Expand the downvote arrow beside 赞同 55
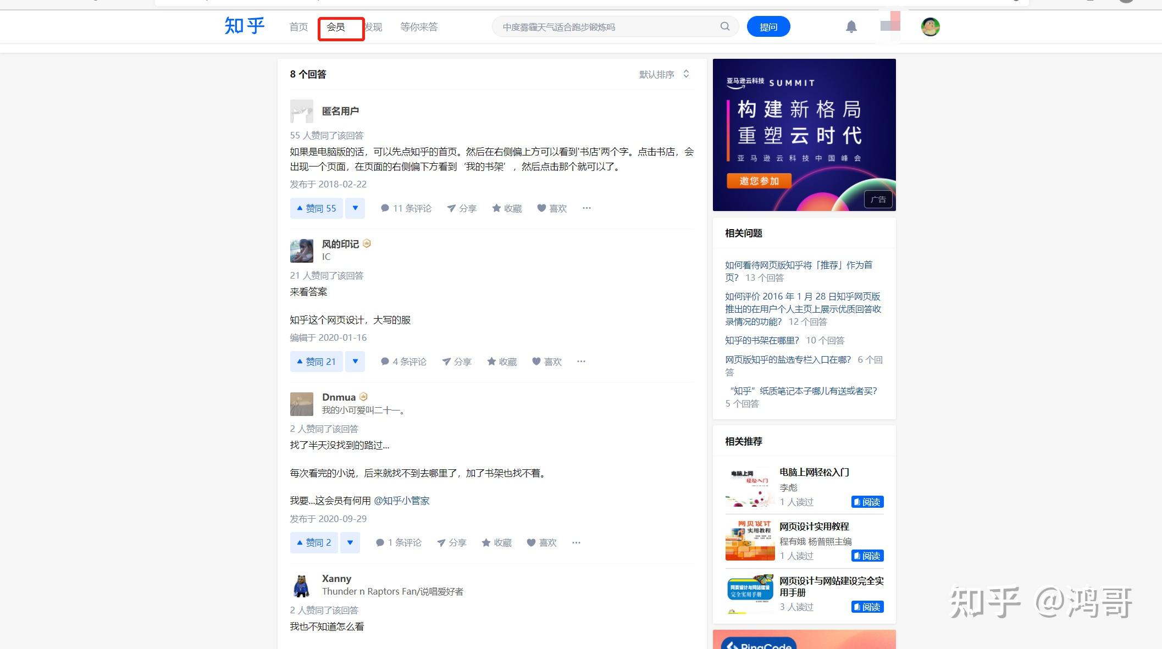Viewport: 1162px width, 649px height. pos(355,208)
